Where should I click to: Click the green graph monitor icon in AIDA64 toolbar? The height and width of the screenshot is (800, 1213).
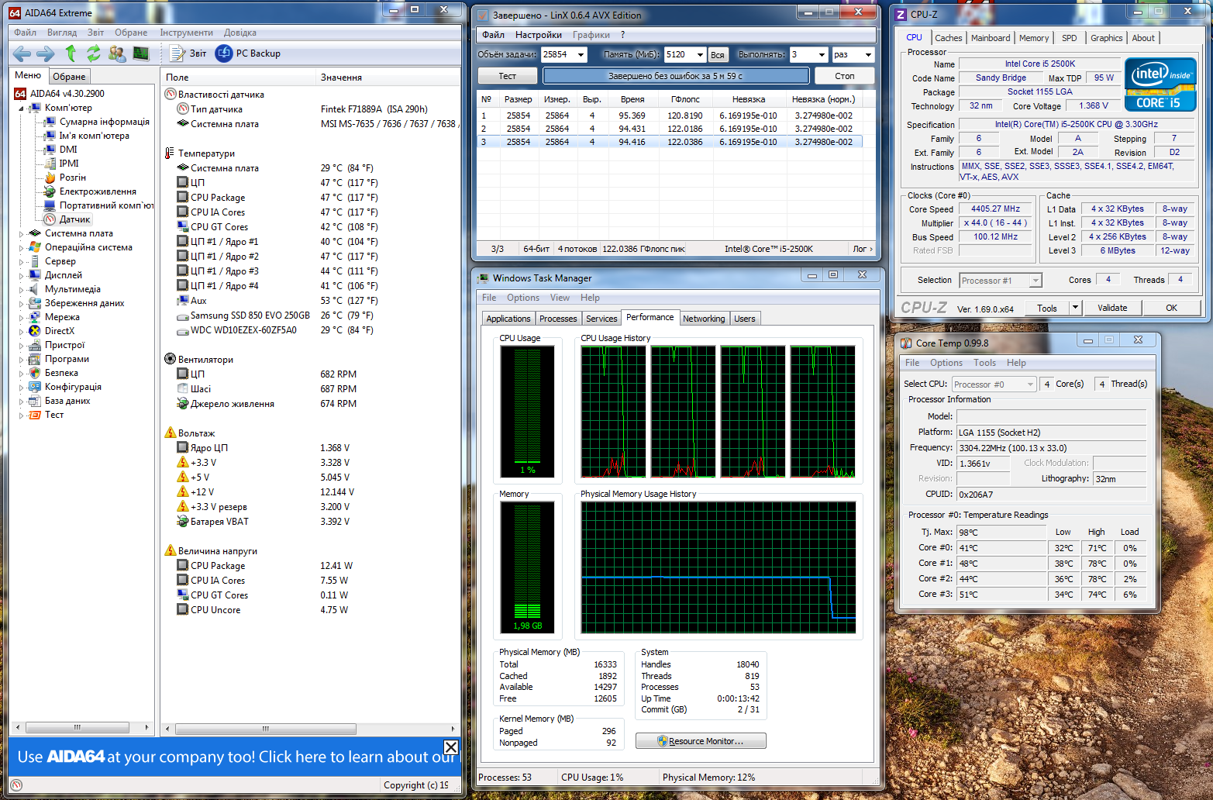coord(141,53)
